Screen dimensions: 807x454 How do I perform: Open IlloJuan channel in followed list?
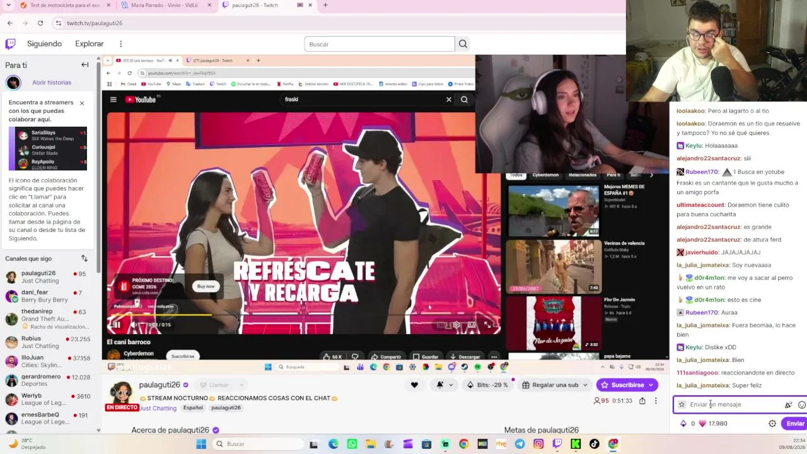pos(48,361)
